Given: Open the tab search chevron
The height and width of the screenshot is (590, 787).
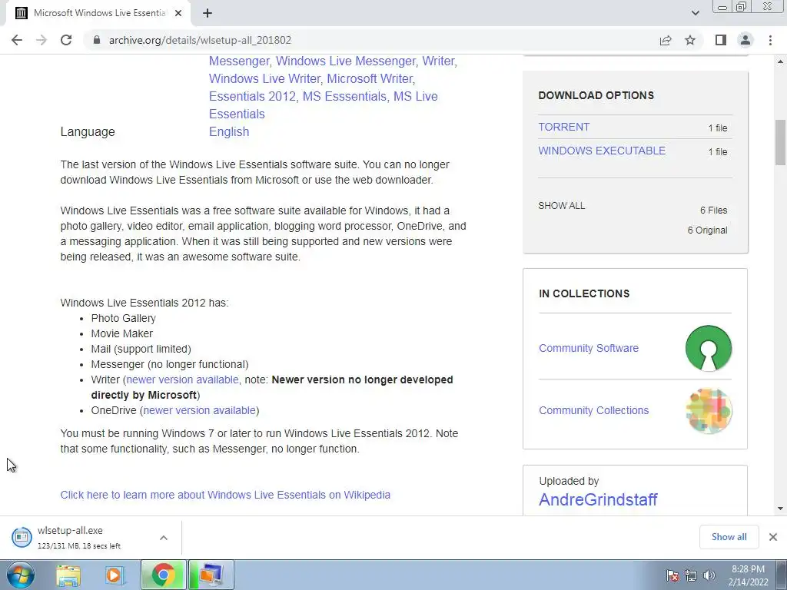Looking at the screenshot, I should [x=695, y=13].
